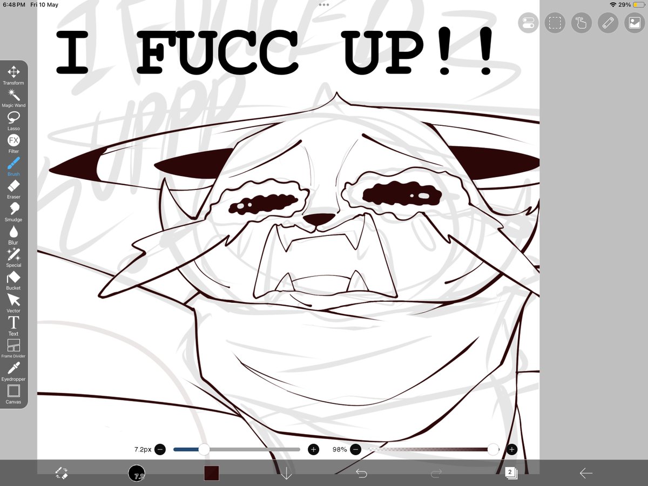The height and width of the screenshot is (486, 648).
Task: Toggle the view settings switch icon
Action: (528, 23)
